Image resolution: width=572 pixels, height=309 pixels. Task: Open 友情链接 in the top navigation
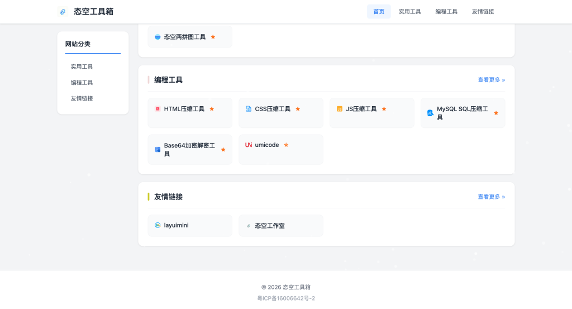(x=483, y=12)
